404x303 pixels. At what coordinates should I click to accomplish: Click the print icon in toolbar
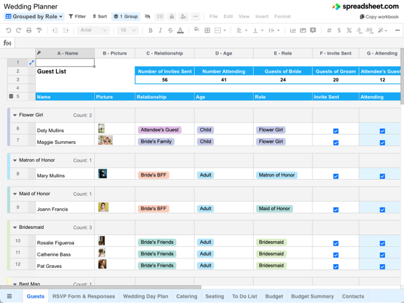(29, 30)
